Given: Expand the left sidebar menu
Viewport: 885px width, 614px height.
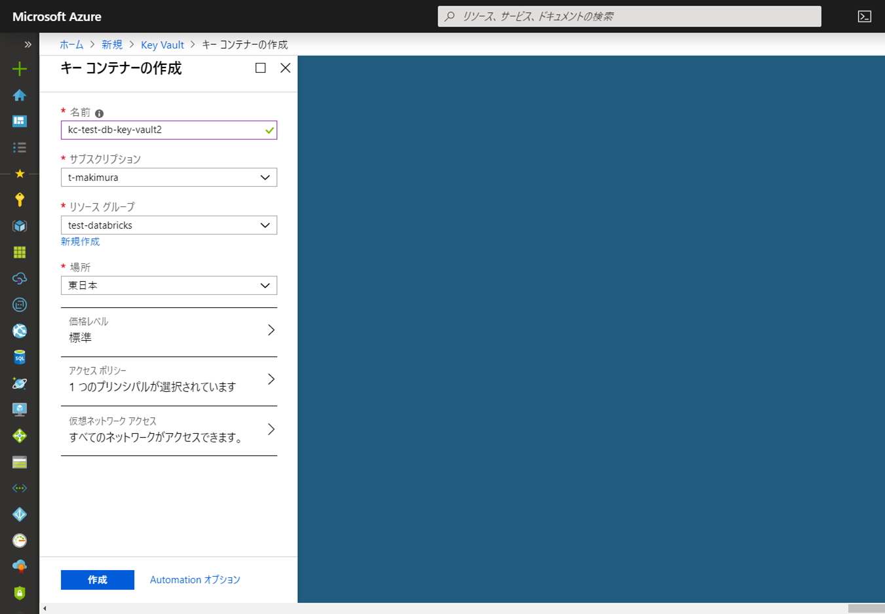Looking at the screenshot, I should click(28, 45).
